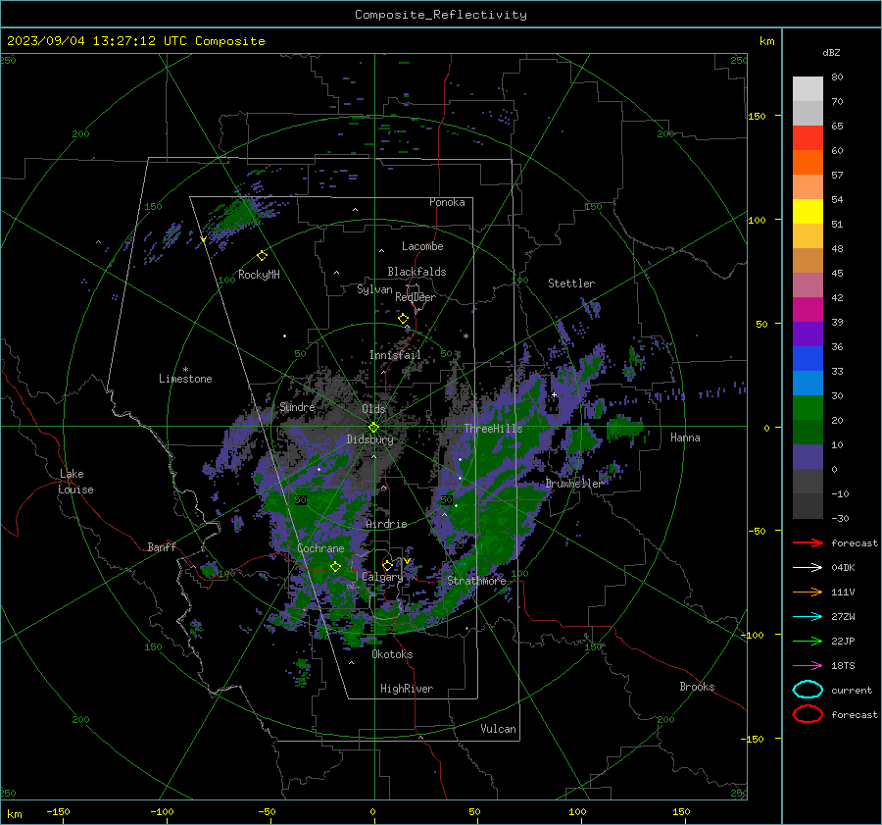Click the Banff label
This screenshot has height=825, width=882.
click(162, 546)
